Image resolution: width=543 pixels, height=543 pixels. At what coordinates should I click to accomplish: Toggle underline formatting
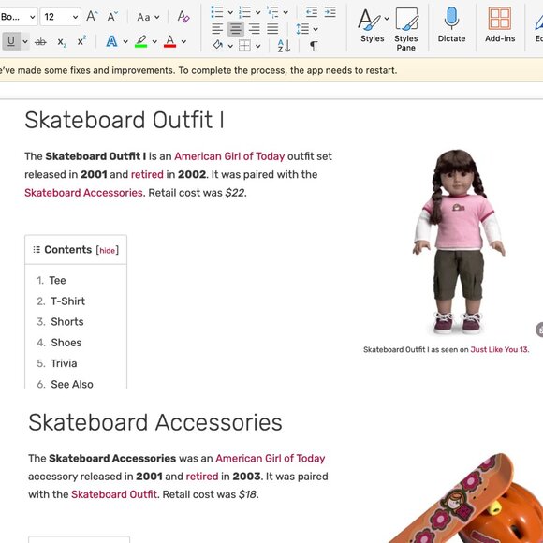coord(11,41)
